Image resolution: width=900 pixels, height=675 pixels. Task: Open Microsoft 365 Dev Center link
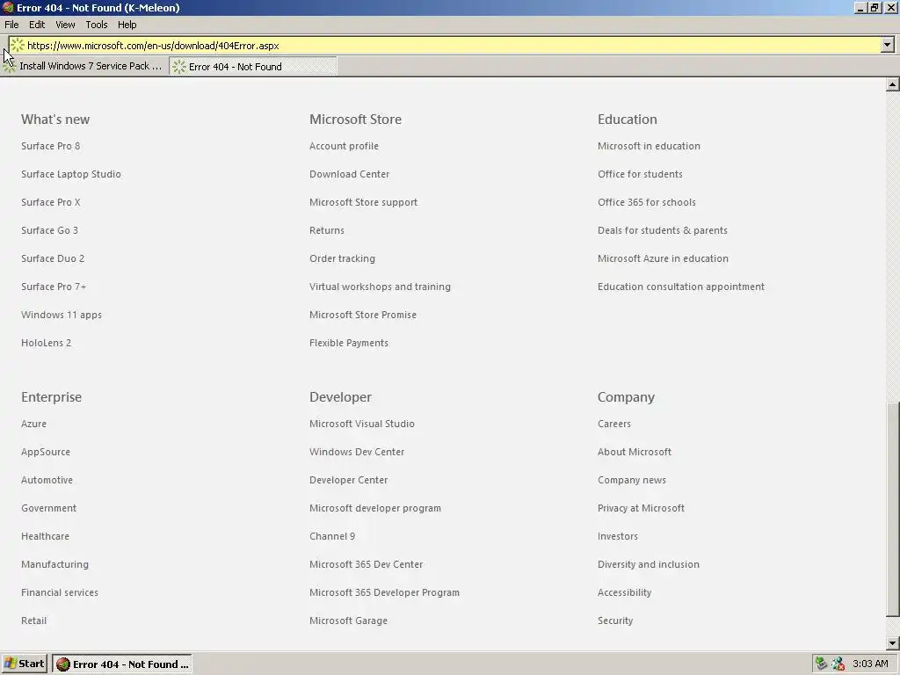click(x=367, y=564)
